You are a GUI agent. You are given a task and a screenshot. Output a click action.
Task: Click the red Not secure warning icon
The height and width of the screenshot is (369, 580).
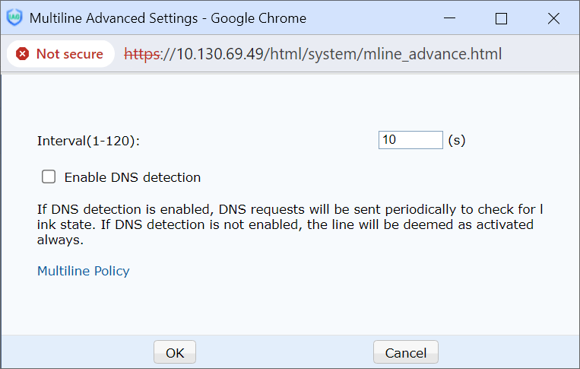[23, 54]
